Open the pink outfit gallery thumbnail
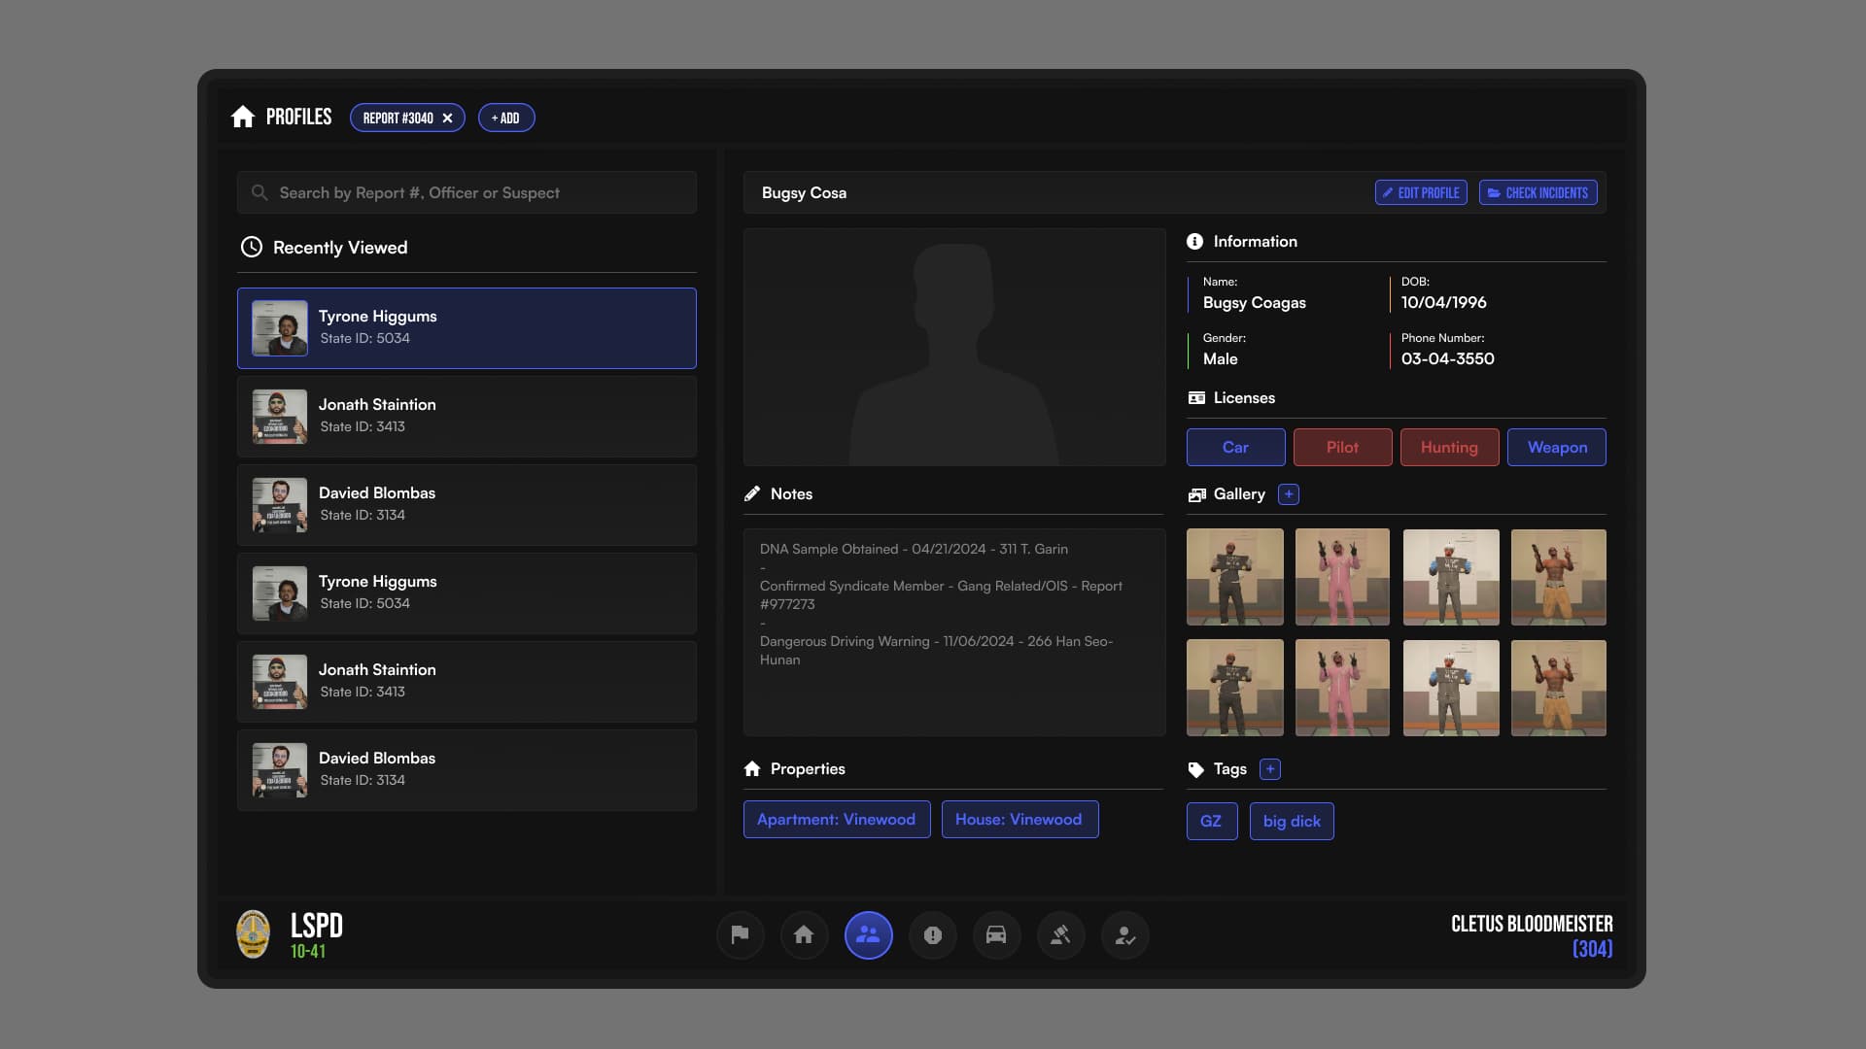This screenshot has width=1866, height=1049. [1342, 577]
